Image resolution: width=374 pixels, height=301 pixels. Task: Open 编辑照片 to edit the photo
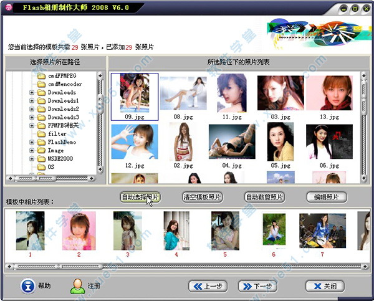click(x=327, y=197)
